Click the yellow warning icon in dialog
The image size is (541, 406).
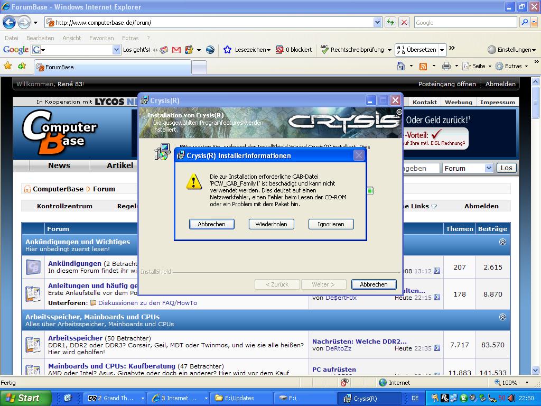coord(194,182)
